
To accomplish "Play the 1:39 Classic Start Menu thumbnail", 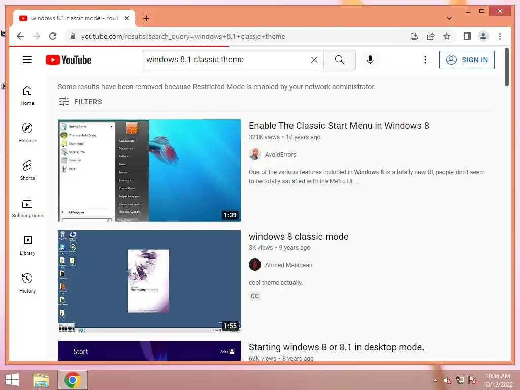I will [149, 171].
